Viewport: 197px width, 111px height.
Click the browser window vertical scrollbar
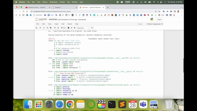pyautogui.click(x=183, y=65)
